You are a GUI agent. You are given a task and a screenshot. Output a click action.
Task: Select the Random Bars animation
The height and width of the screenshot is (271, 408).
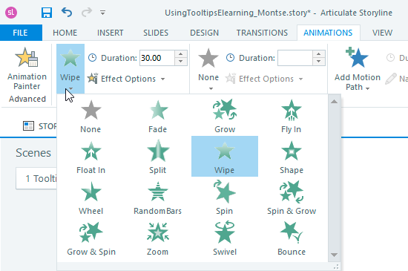[x=158, y=197]
